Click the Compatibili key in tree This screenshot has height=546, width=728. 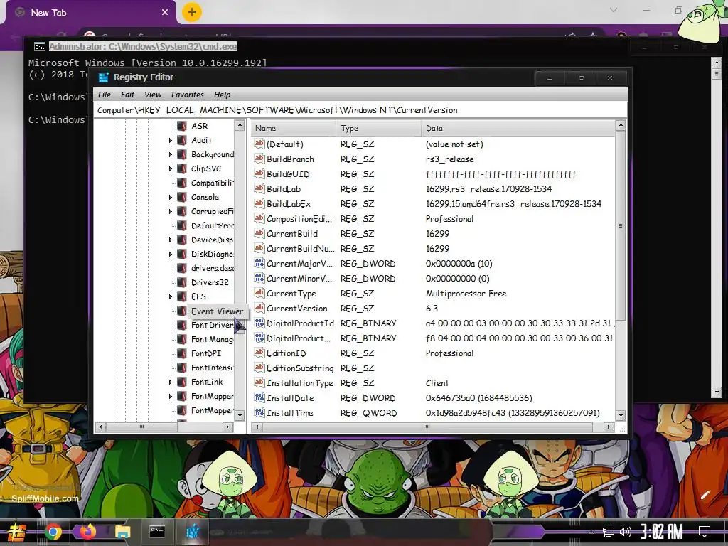click(212, 183)
